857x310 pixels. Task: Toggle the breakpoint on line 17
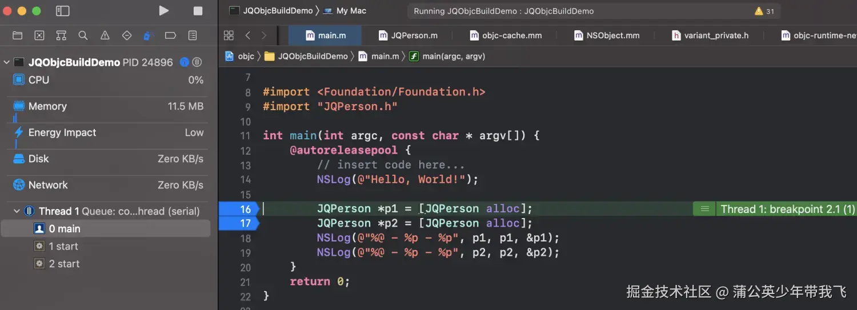[x=238, y=223]
